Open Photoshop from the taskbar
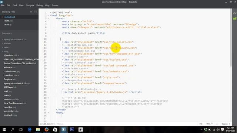 (72, 130)
